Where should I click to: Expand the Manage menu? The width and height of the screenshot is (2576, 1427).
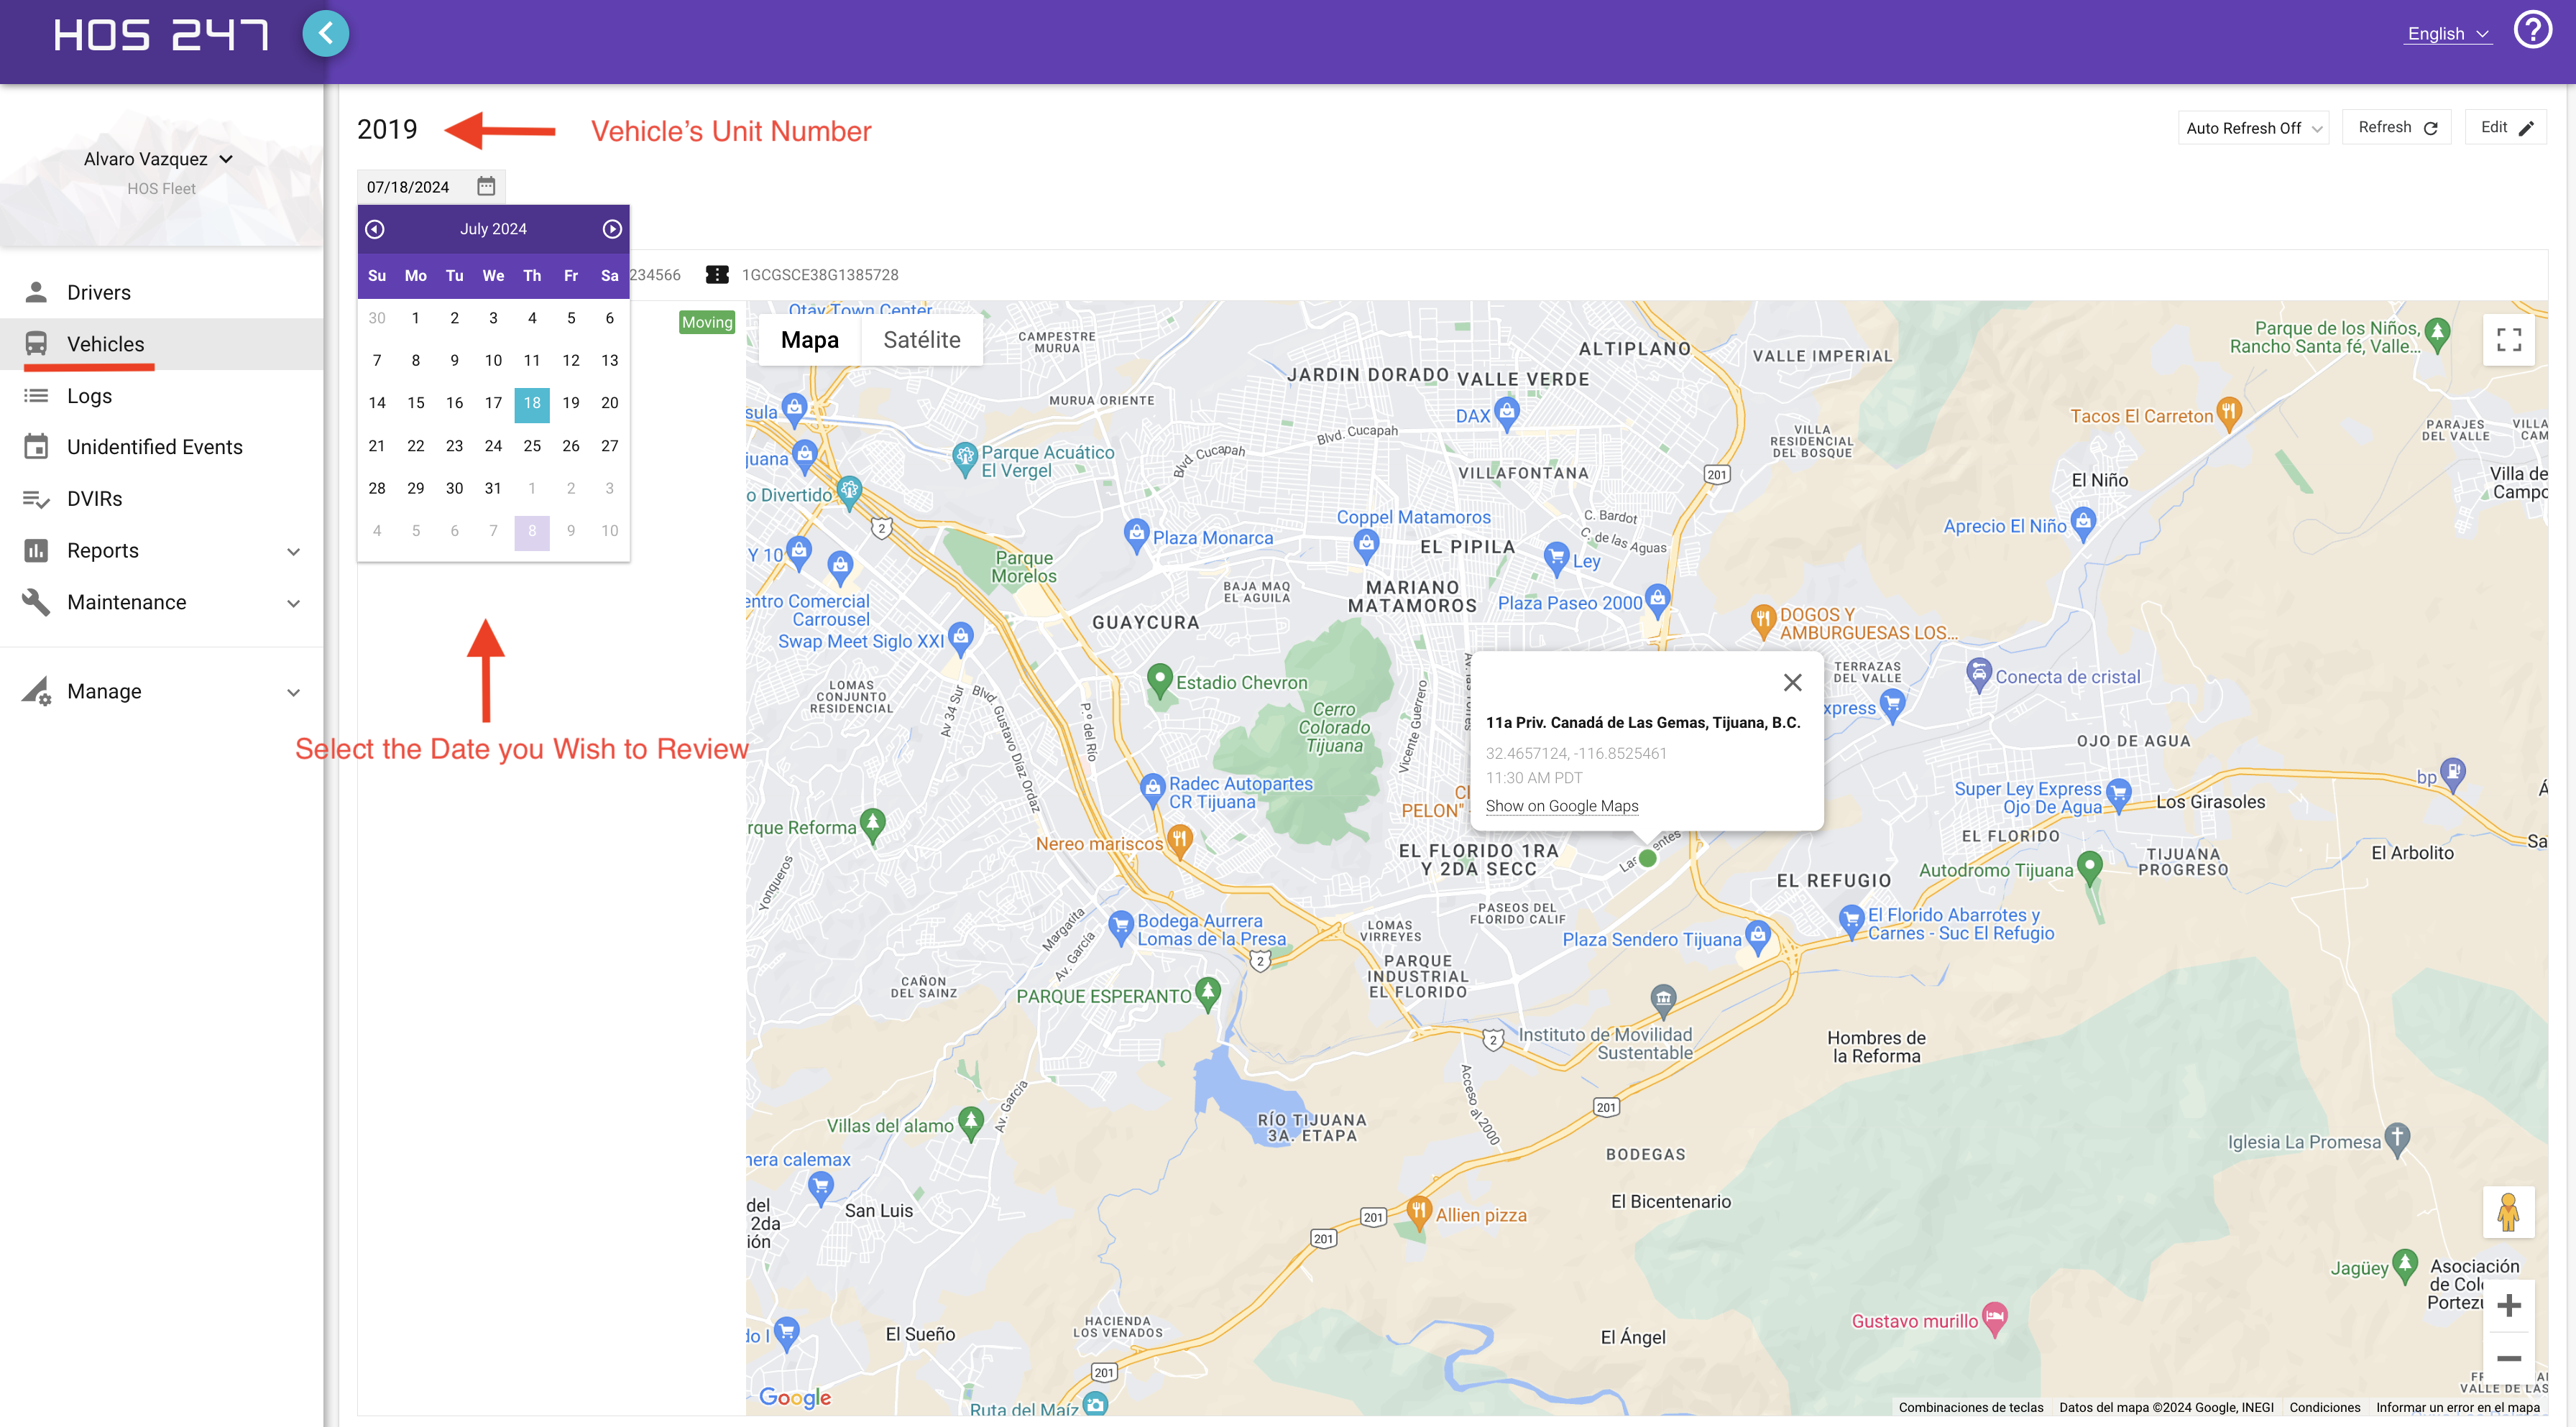point(162,691)
